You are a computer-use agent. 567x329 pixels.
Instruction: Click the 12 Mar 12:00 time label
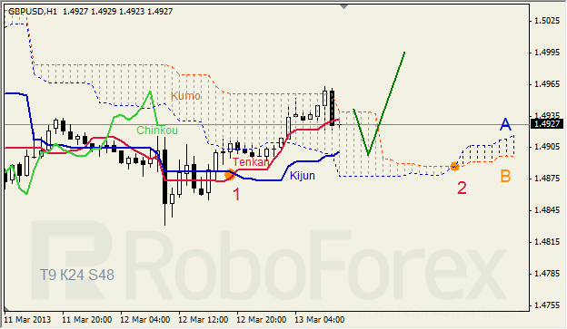tap(204, 320)
